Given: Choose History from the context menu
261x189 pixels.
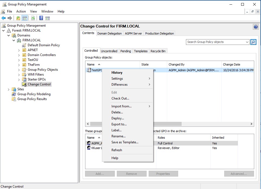Looking at the screenshot, I should [128, 73].
